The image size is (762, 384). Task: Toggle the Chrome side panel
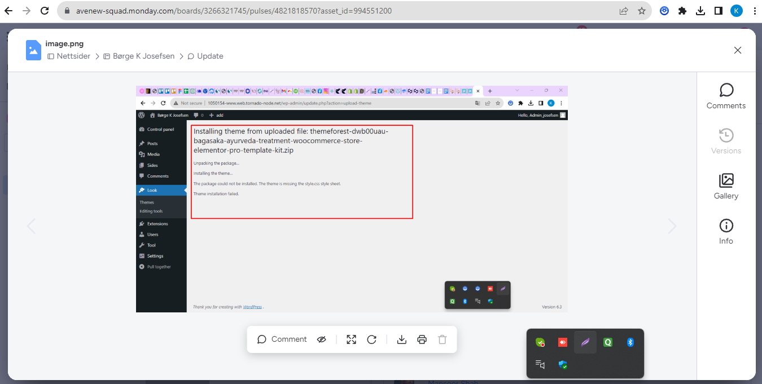[x=719, y=11]
